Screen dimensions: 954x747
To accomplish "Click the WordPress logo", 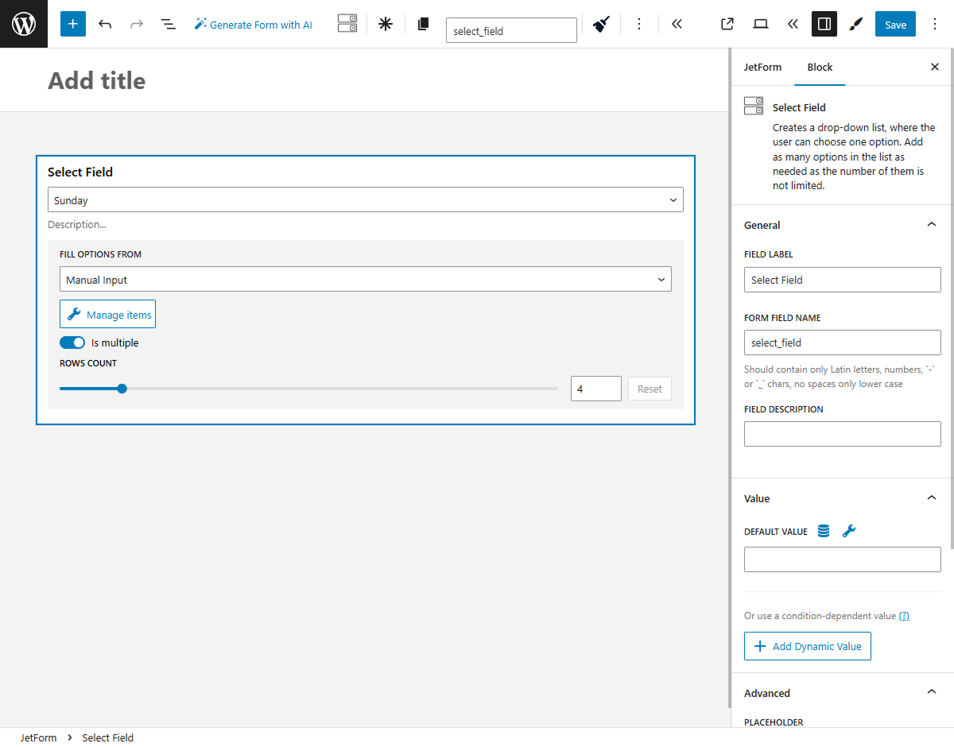I will point(23,24).
